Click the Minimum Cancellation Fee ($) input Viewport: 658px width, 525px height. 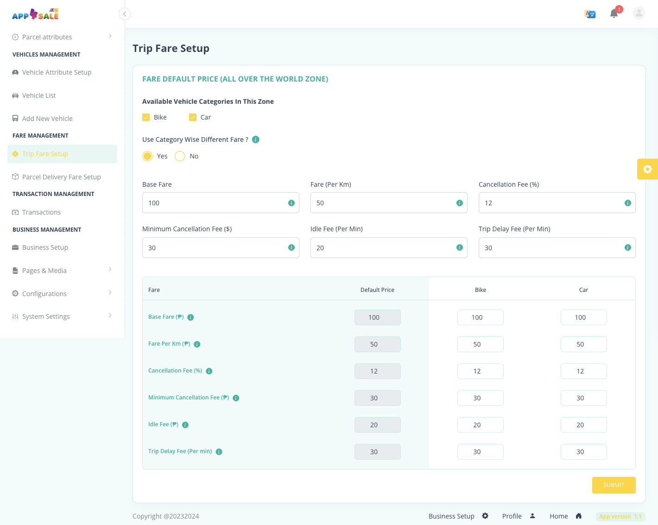pyautogui.click(x=221, y=247)
